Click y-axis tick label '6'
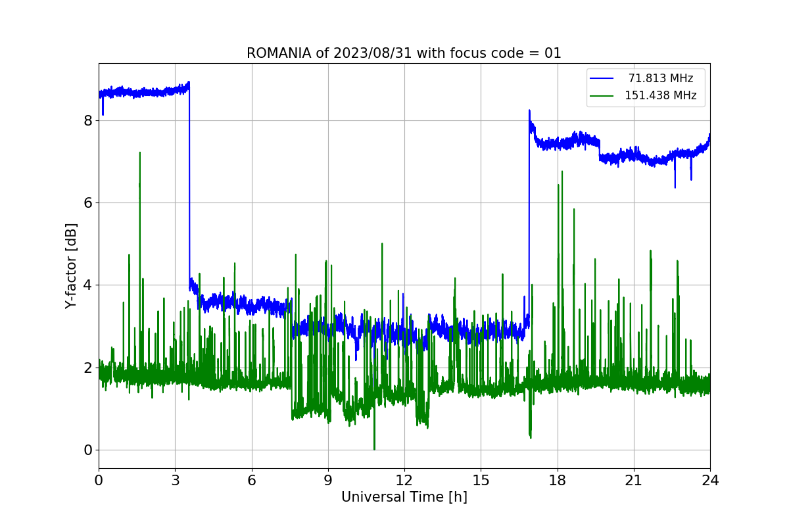 (87, 203)
